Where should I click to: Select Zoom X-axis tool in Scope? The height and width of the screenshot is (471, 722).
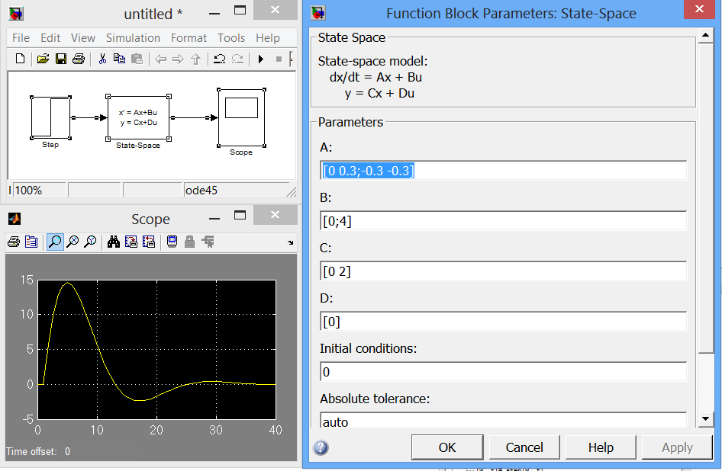[73, 242]
